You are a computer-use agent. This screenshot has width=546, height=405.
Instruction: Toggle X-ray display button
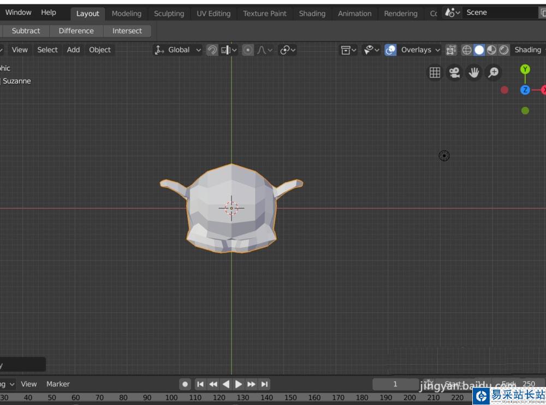pyautogui.click(x=451, y=50)
